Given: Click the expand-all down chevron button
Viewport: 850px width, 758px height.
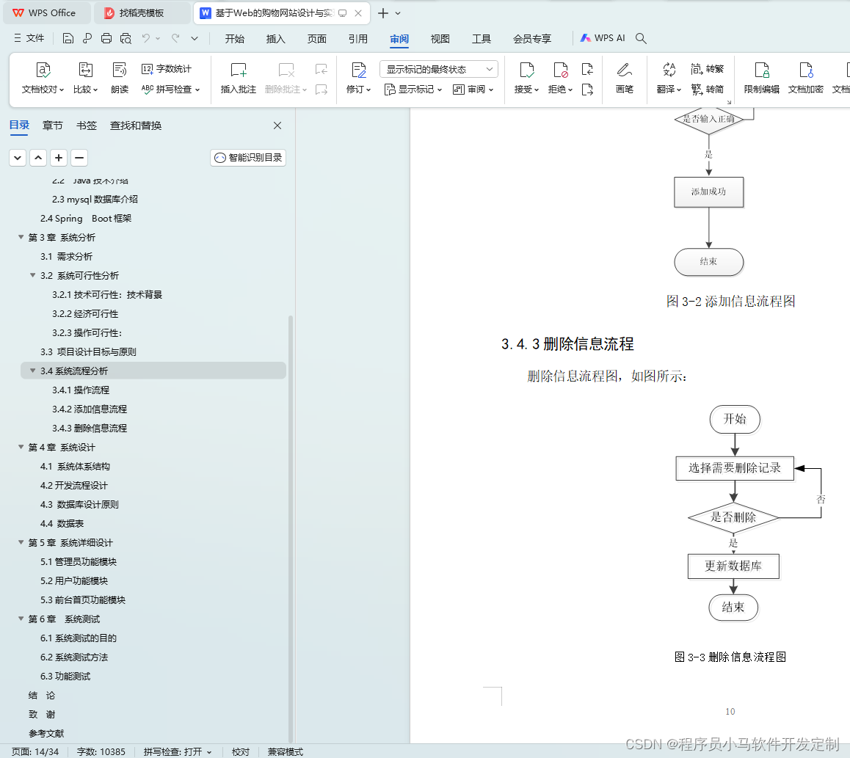Looking at the screenshot, I should pos(18,158).
